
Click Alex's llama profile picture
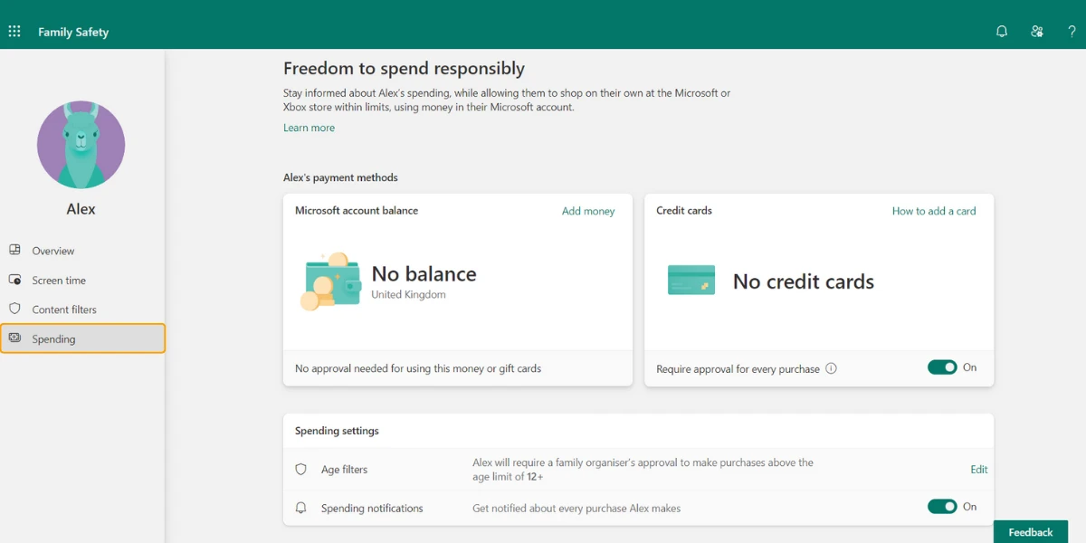[x=81, y=145]
